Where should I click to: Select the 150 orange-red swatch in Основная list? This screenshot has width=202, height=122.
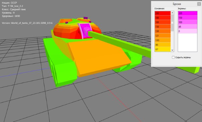click(x=163, y=26)
